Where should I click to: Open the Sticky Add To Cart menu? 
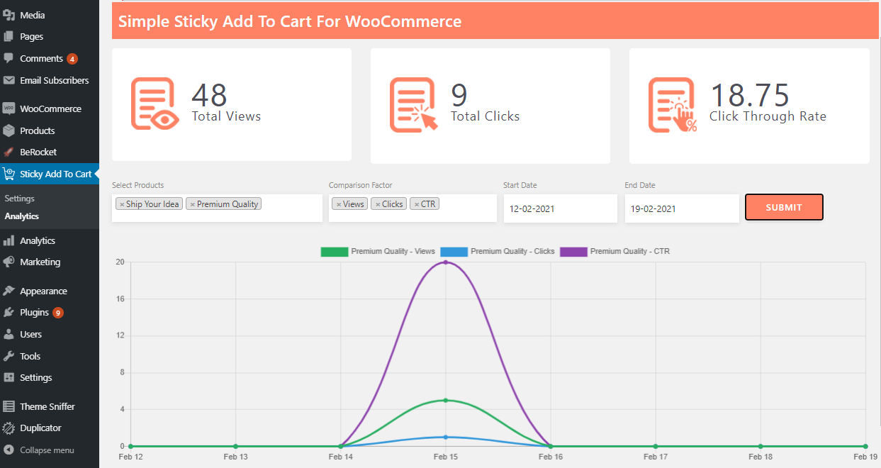point(50,174)
